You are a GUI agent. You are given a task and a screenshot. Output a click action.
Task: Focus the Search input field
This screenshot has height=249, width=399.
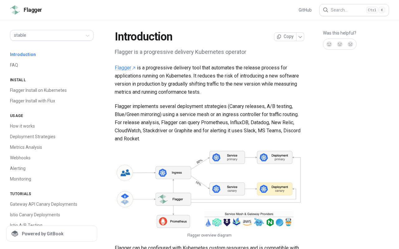coord(348,10)
